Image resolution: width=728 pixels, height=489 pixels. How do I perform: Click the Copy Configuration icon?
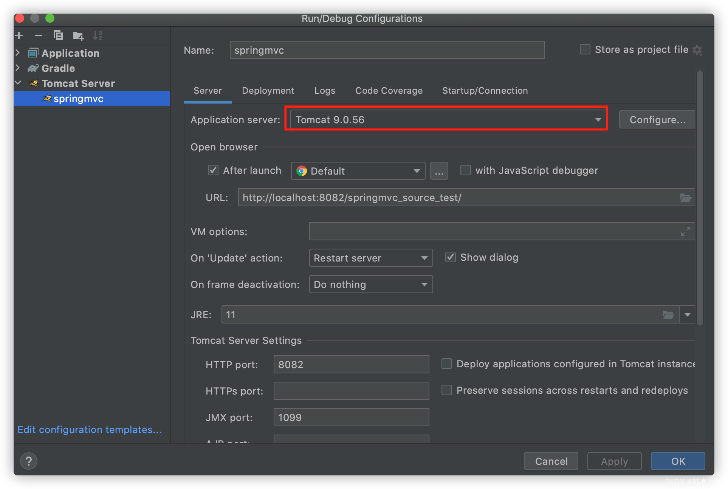pyautogui.click(x=58, y=36)
